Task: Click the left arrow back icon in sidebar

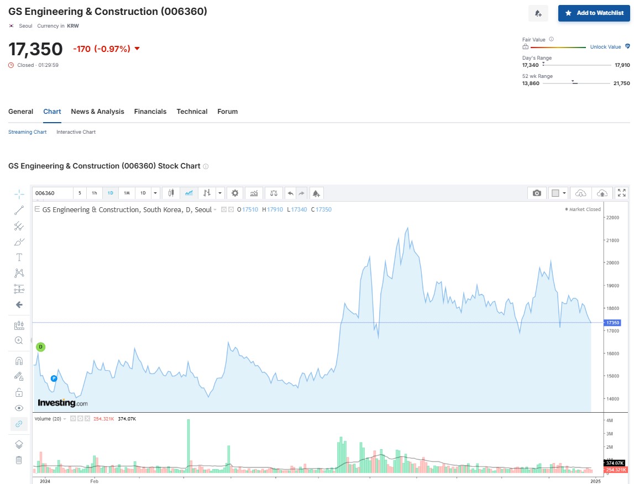Action: pos(19,305)
